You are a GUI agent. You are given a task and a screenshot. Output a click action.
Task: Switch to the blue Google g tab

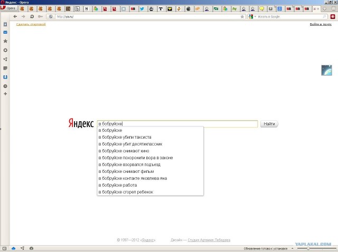point(279,9)
